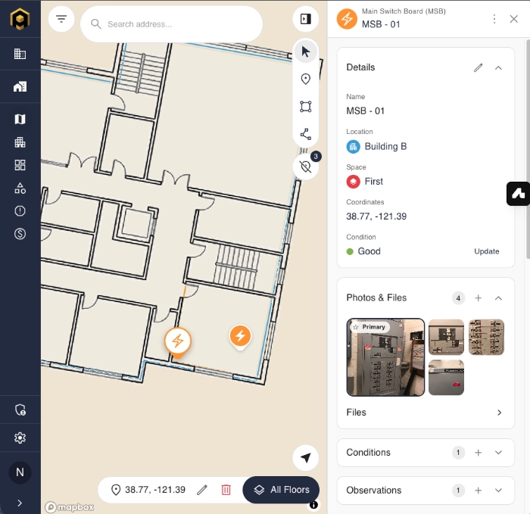Expand the left sidebar with arrow
Image resolution: width=530 pixels, height=514 pixels.
coord(20,503)
